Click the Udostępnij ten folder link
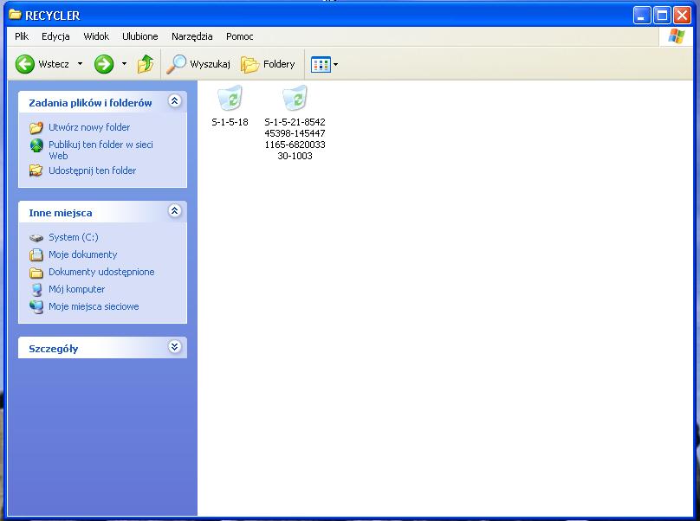 [93, 170]
